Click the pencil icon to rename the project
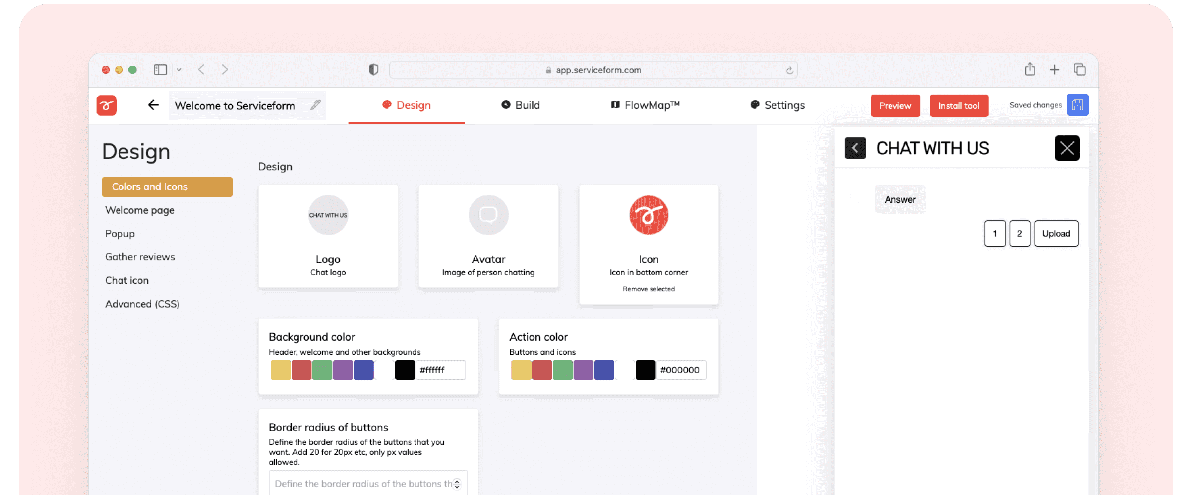The image size is (1187, 495). (x=315, y=105)
